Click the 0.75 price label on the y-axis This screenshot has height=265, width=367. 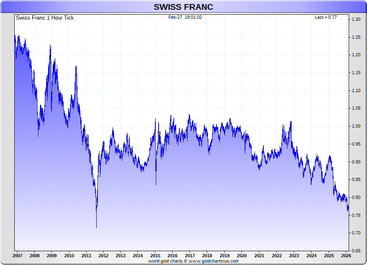point(356,215)
